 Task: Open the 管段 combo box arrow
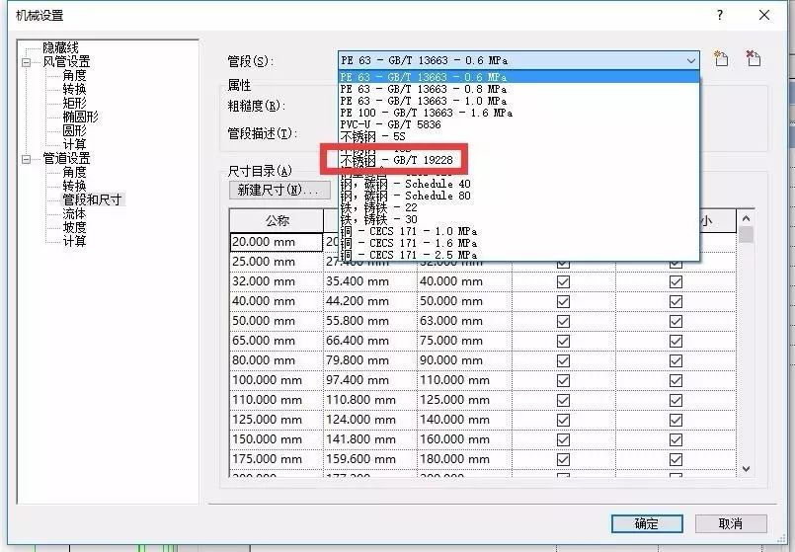coord(691,60)
